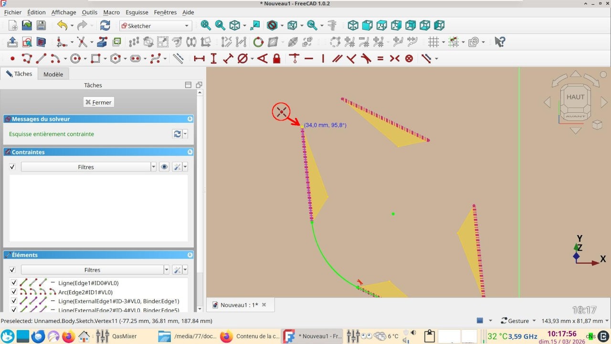Apply the equal constraint
The width and height of the screenshot is (611, 344).
point(380,59)
